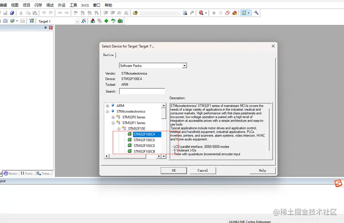Expand the STM32F0 Series node
Viewport: 344px width, 223px height.
click(x=113, y=117)
